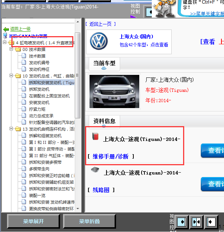Select the 13 发动机曲柄连杆机构 folder icon
Viewport: 224px width, 232px height.
pyautogui.click(x=18, y=129)
